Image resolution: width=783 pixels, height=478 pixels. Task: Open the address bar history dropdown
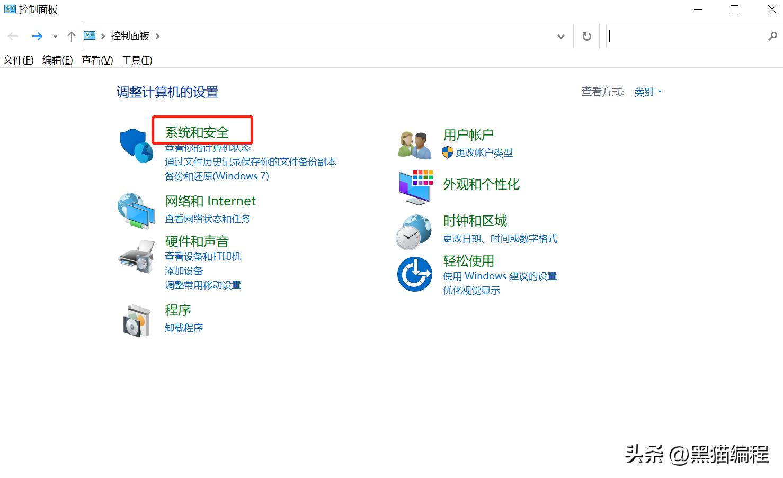click(561, 36)
